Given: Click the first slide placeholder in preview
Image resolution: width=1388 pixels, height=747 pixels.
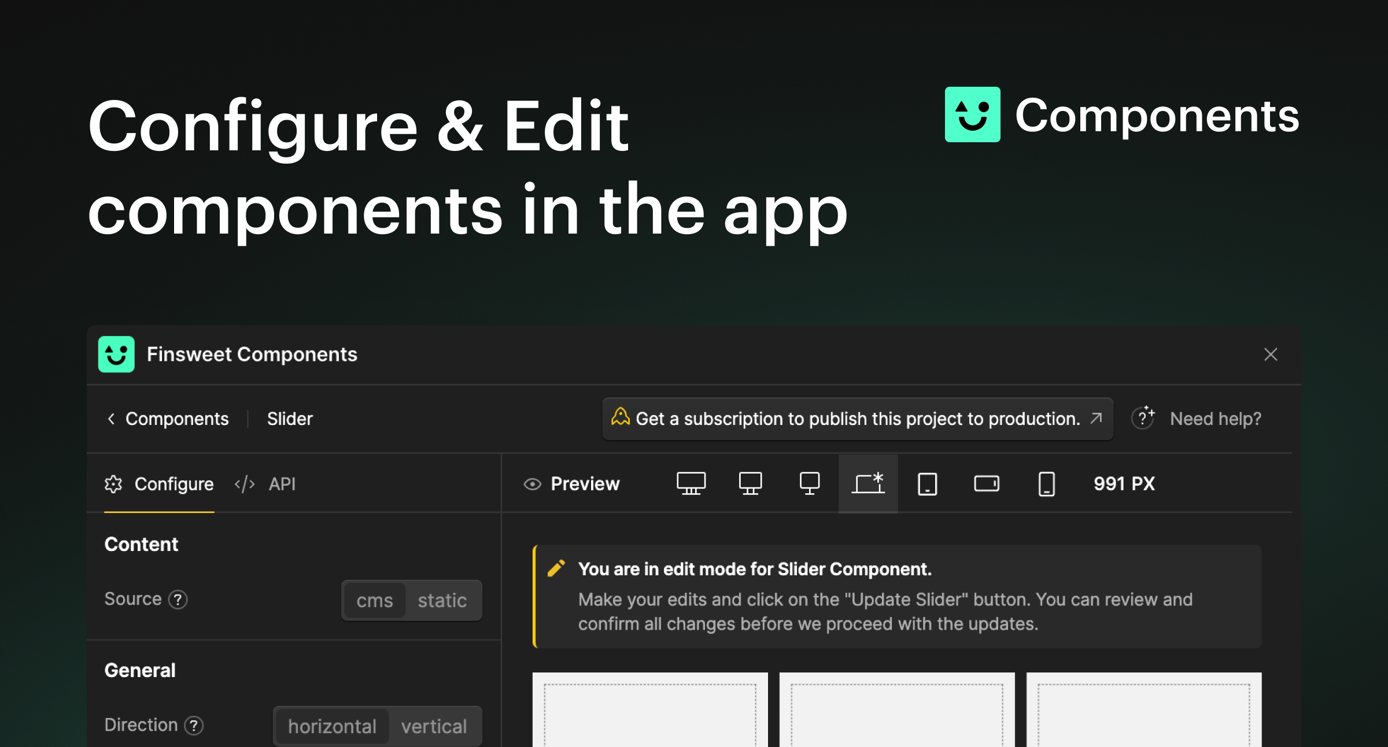Looking at the screenshot, I should click(650, 710).
